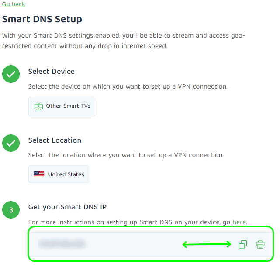The height and width of the screenshot is (270, 280).
Task: Click the Select Device step title
Action: coord(51,71)
